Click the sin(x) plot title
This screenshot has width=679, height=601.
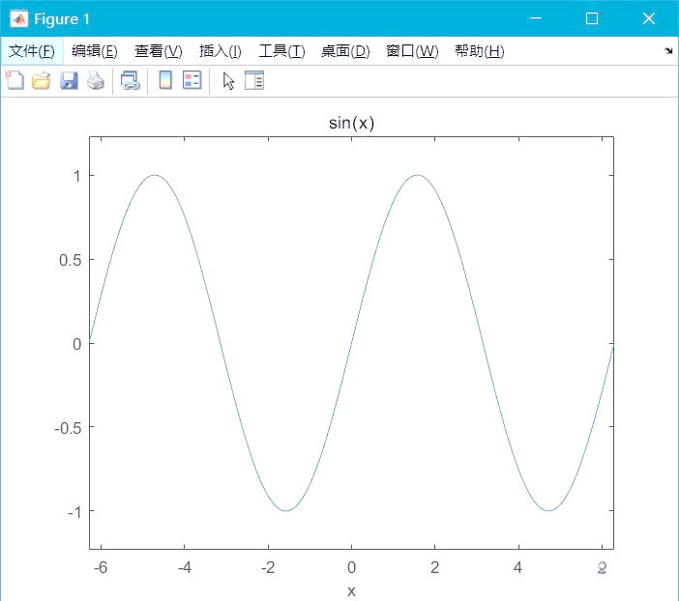351,123
